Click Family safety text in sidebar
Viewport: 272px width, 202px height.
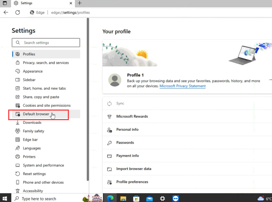coord(34,131)
